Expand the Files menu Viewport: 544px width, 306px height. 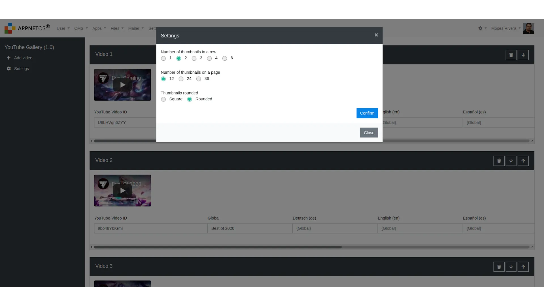tap(116, 28)
